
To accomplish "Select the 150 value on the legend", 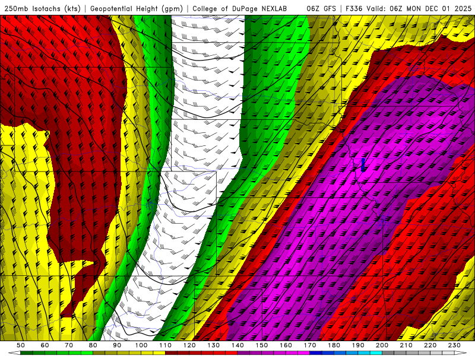I will tap(262, 345).
